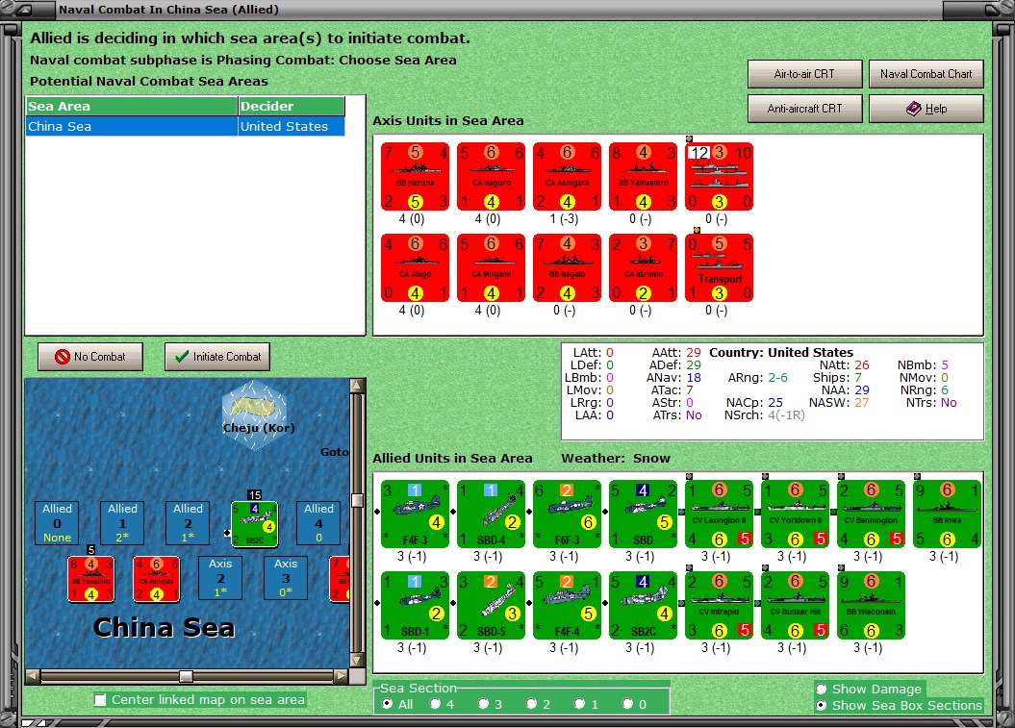Viewport: 1015px width, 728px height.
Task: Select the All sea section radio button
Action: 387,703
